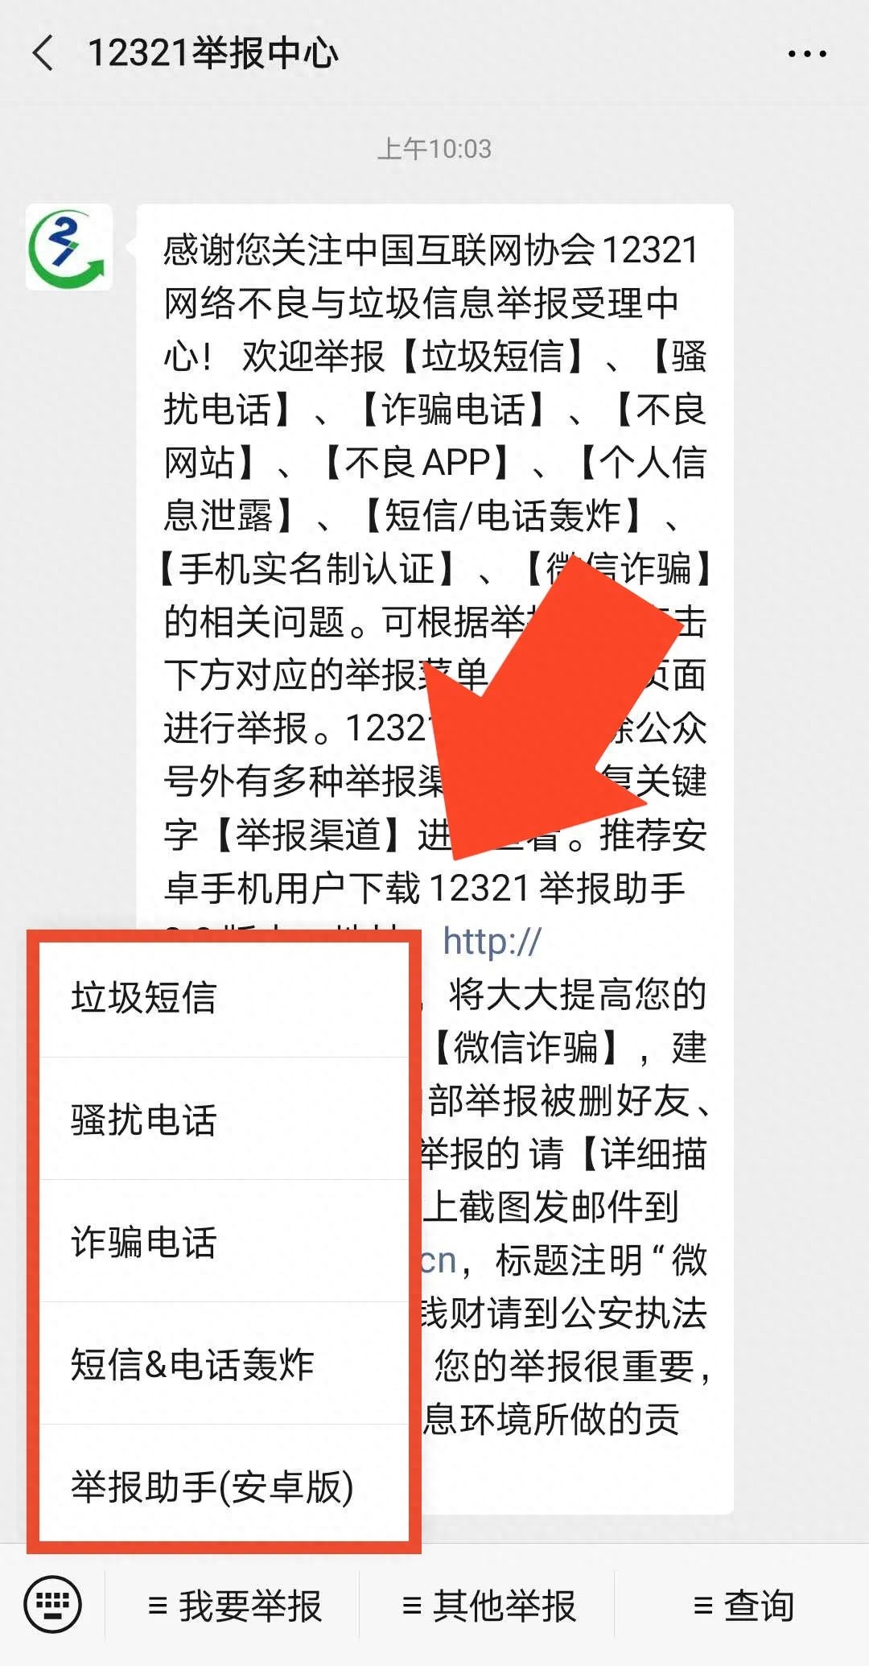
Task: Tap the 12321举报中心 title text
Action: tap(213, 53)
